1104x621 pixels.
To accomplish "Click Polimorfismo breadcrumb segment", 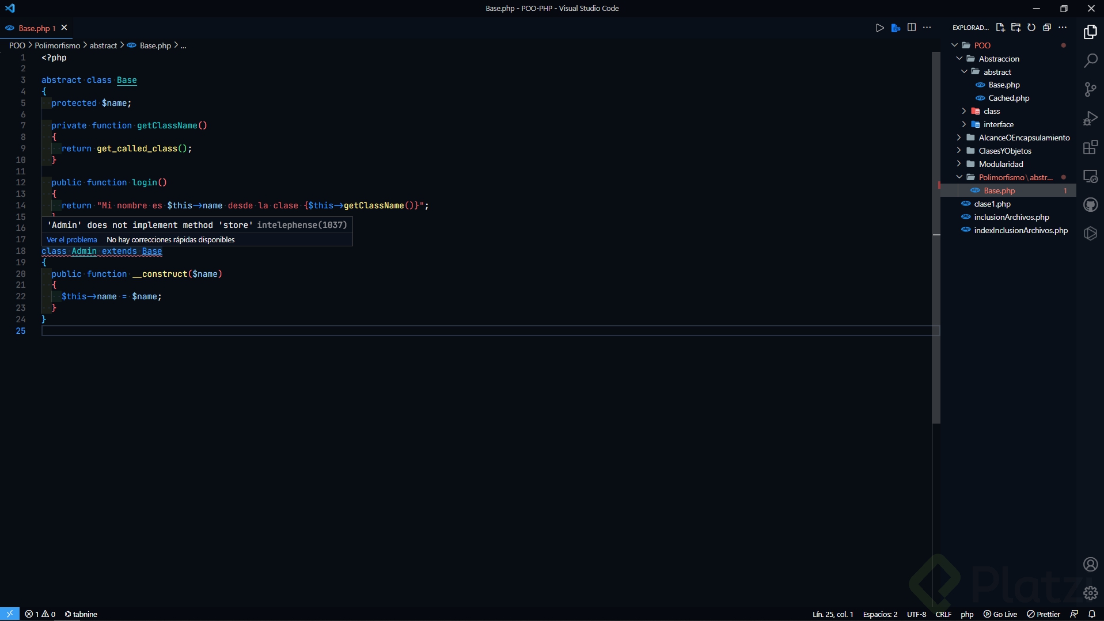I will pyautogui.click(x=58, y=45).
